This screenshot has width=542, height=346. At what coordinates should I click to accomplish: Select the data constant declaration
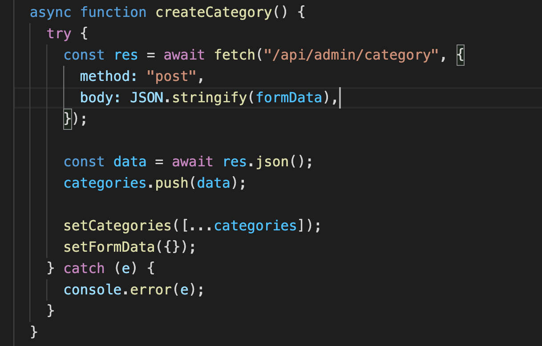(129, 161)
